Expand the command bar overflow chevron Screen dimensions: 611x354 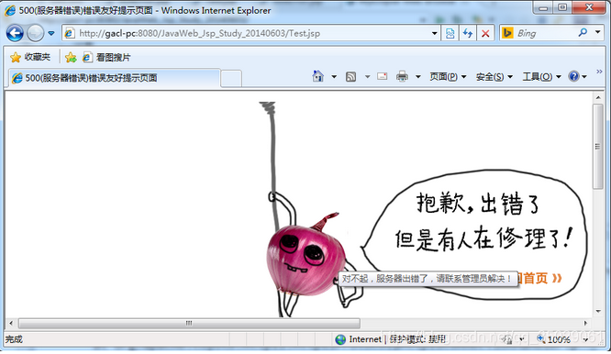point(599,72)
